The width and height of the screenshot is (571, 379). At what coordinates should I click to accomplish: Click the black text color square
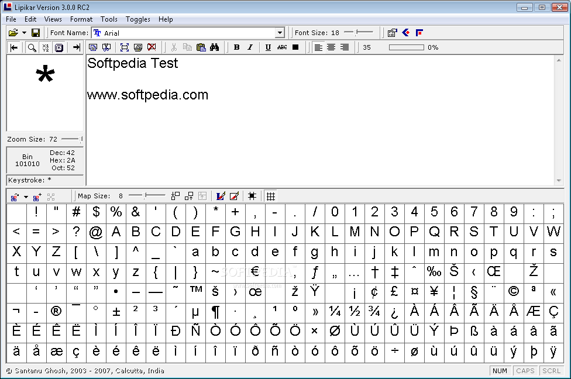tap(295, 47)
